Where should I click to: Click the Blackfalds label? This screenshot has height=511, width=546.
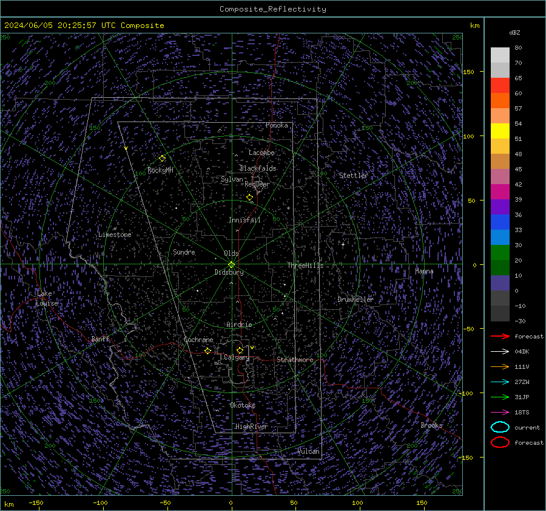pyautogui.click(x=258, y=168)
